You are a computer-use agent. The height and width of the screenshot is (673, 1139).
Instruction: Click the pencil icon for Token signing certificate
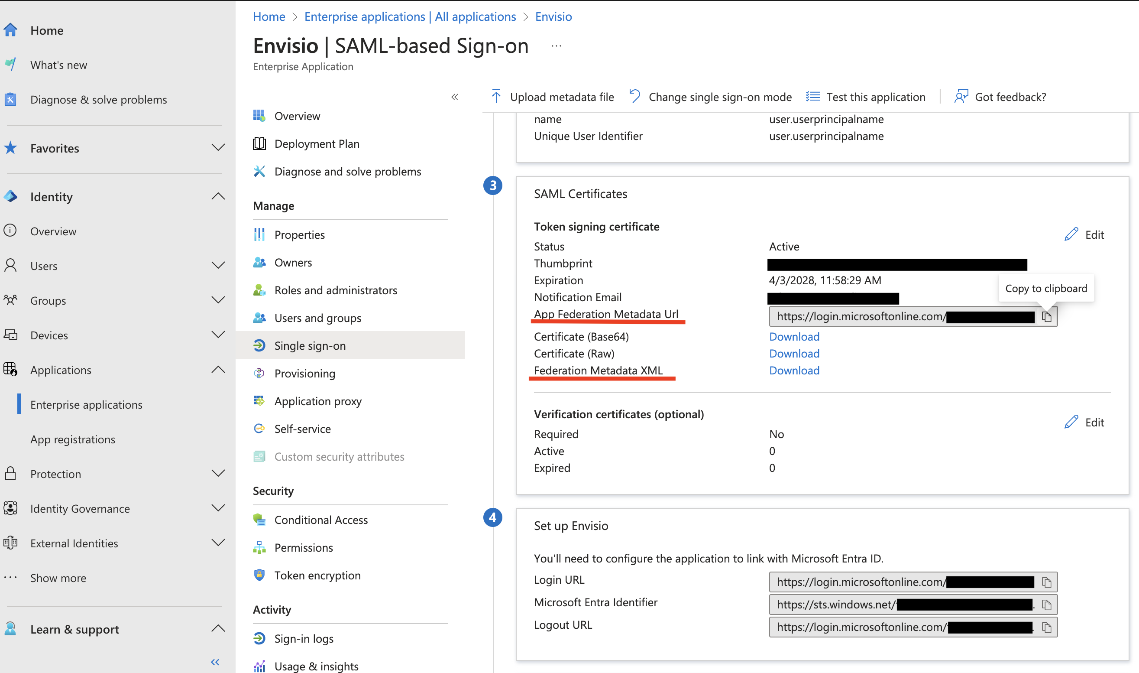pos(1071,234)
